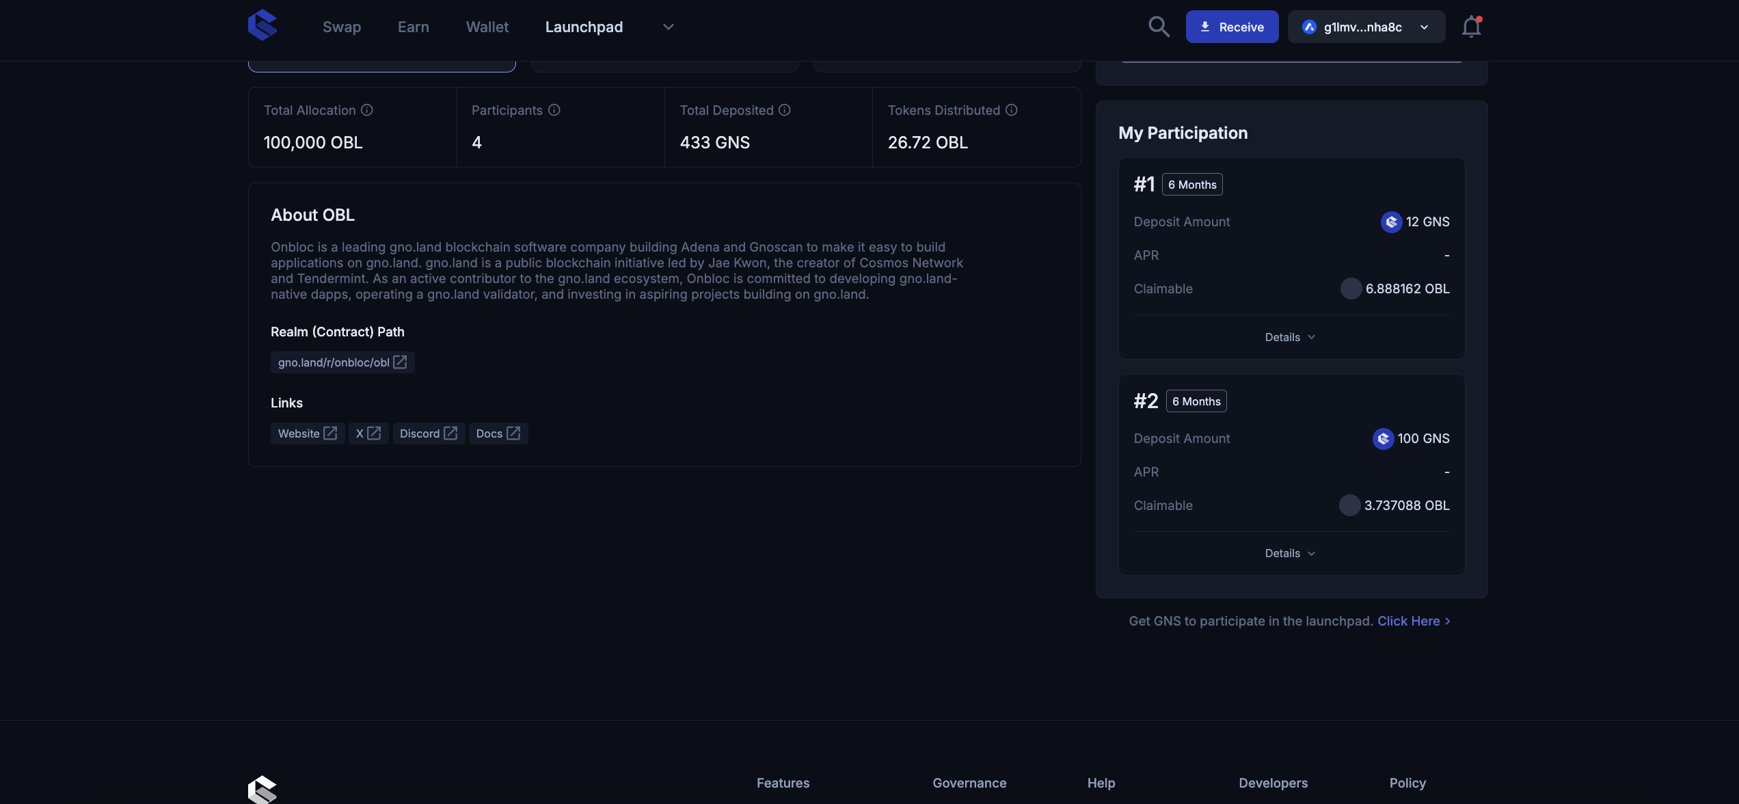Go to the Swap page
Screen dimensions: 1739x804
342,27
